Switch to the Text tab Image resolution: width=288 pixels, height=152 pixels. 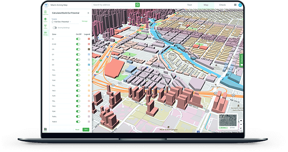click(x=190, y=5)
